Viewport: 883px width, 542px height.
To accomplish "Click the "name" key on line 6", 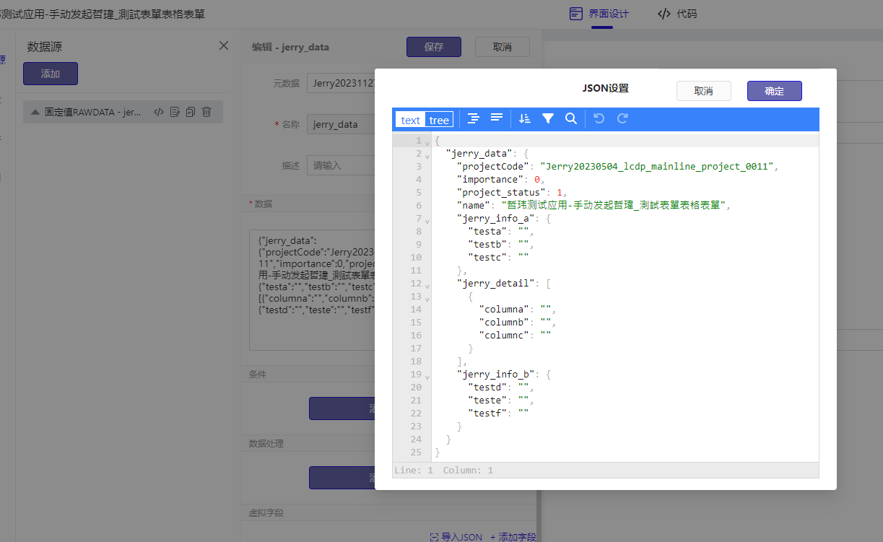I will [474, 205].
